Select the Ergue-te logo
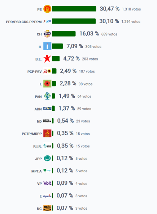This screenshot has height=214, width=157. tap(47, 196)
